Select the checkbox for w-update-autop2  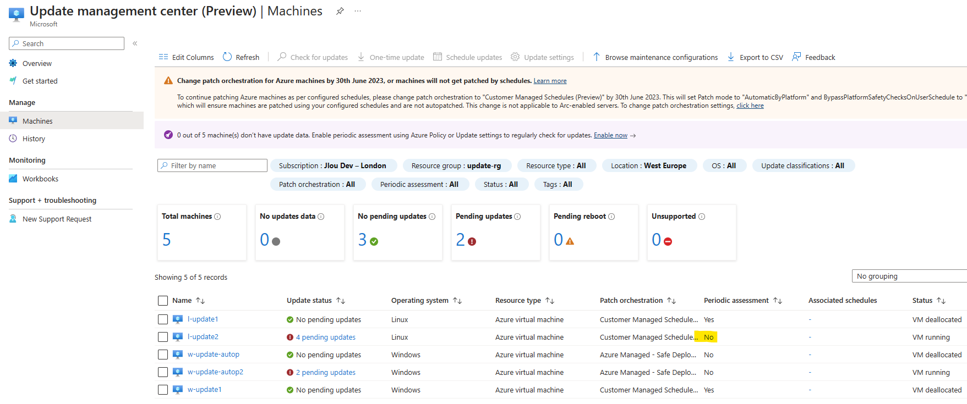click(x=163, y=372)
